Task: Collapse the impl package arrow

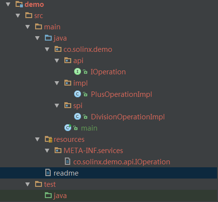Action: click(57, 83)
